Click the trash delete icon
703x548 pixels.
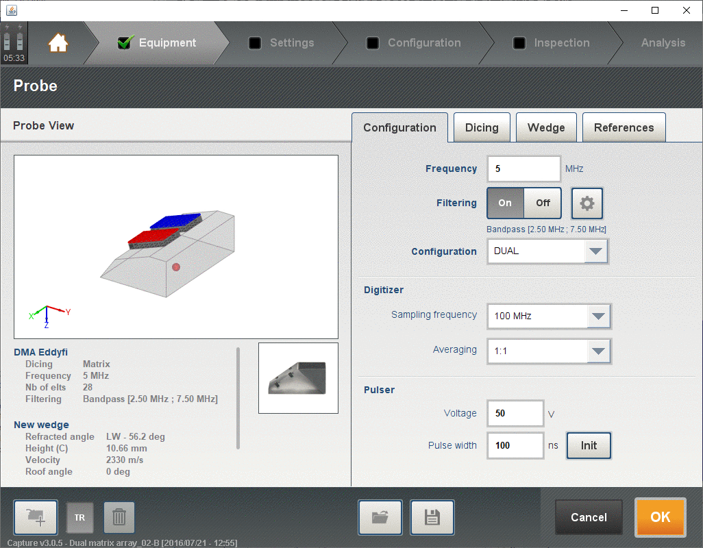[119, 517]
